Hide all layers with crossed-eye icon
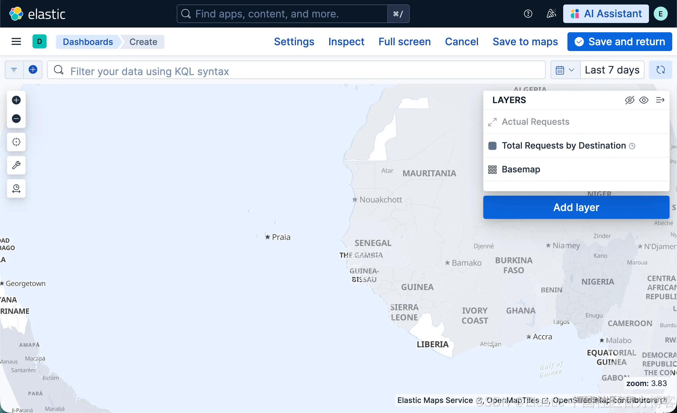The image size is (677, 413). (629, 100)
